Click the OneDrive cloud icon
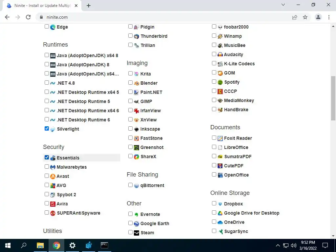The height and width of the screenshot is (252, 336). click(x=220, y=222)
